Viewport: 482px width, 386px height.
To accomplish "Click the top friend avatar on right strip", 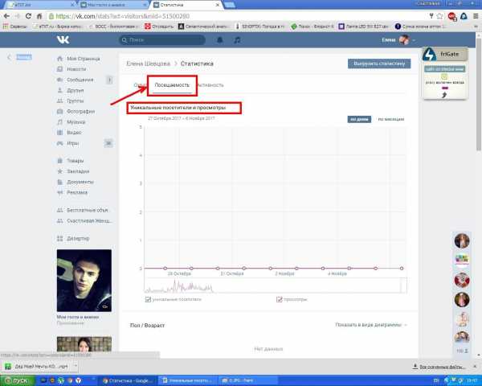I will [462, 240].
